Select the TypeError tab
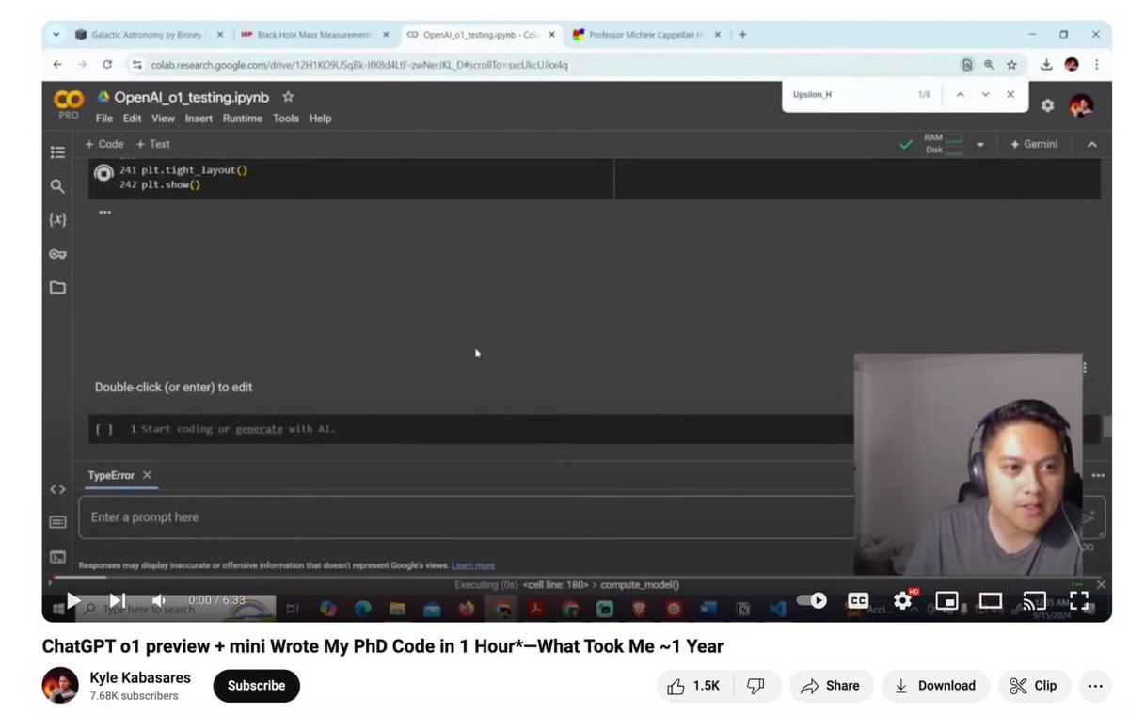1129x715 pixels. point(111,475)
